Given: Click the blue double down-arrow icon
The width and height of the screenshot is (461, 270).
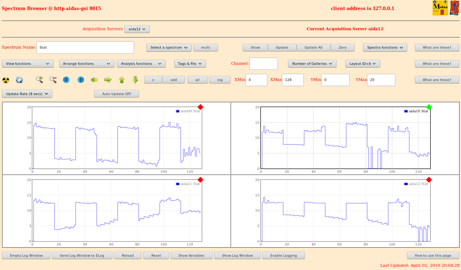Looking at the screenshot, I should [66, 80].
